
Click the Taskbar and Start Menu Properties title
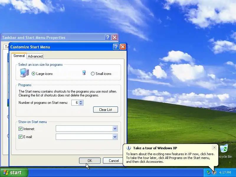[x=34, y=37]
